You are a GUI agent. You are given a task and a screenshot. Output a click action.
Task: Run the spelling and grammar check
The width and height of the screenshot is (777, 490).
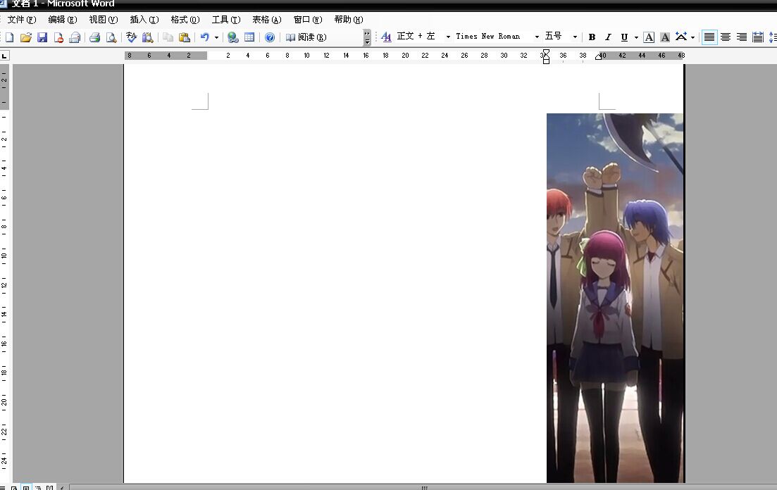tap(131, 37)
